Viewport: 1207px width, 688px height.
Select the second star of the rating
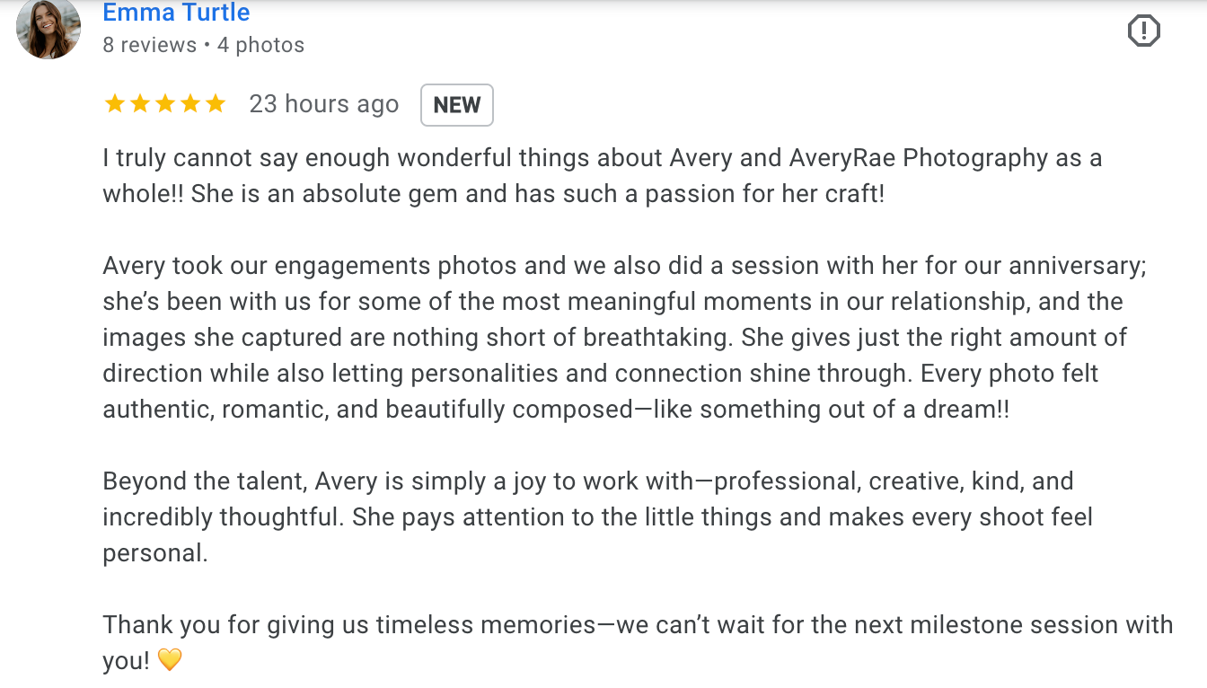point(140,103)
